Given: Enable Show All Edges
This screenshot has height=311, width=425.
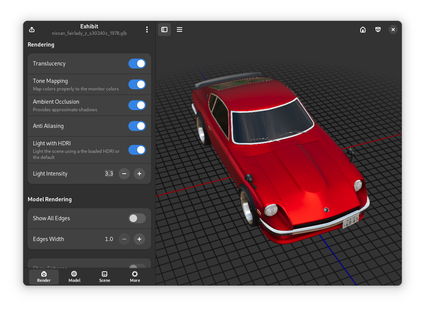Looking at the screenshot, I should [137, 218].
